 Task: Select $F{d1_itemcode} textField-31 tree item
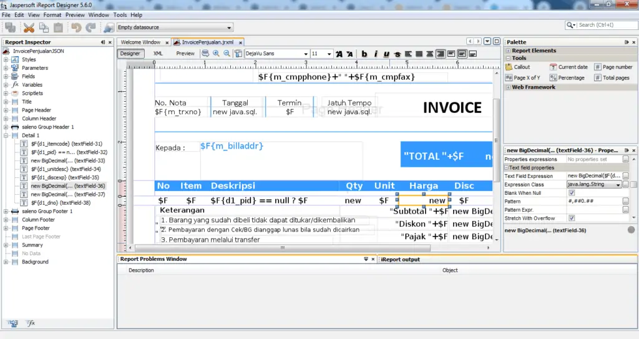tap(62, 144)
